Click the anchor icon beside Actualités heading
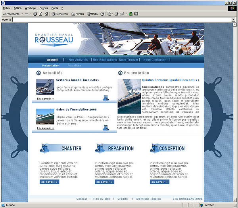Screen dimensions: 238x208 click(x=38, y=73)
